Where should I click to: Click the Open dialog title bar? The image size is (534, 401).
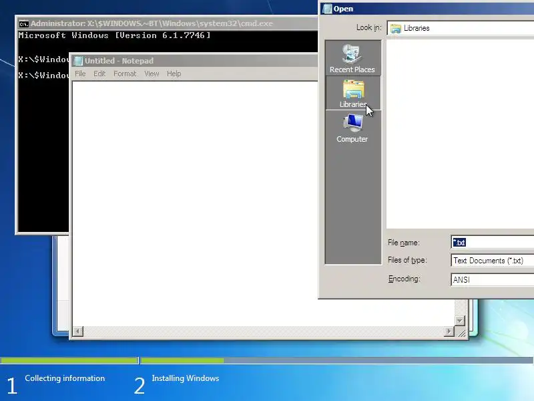click(427, 9)
